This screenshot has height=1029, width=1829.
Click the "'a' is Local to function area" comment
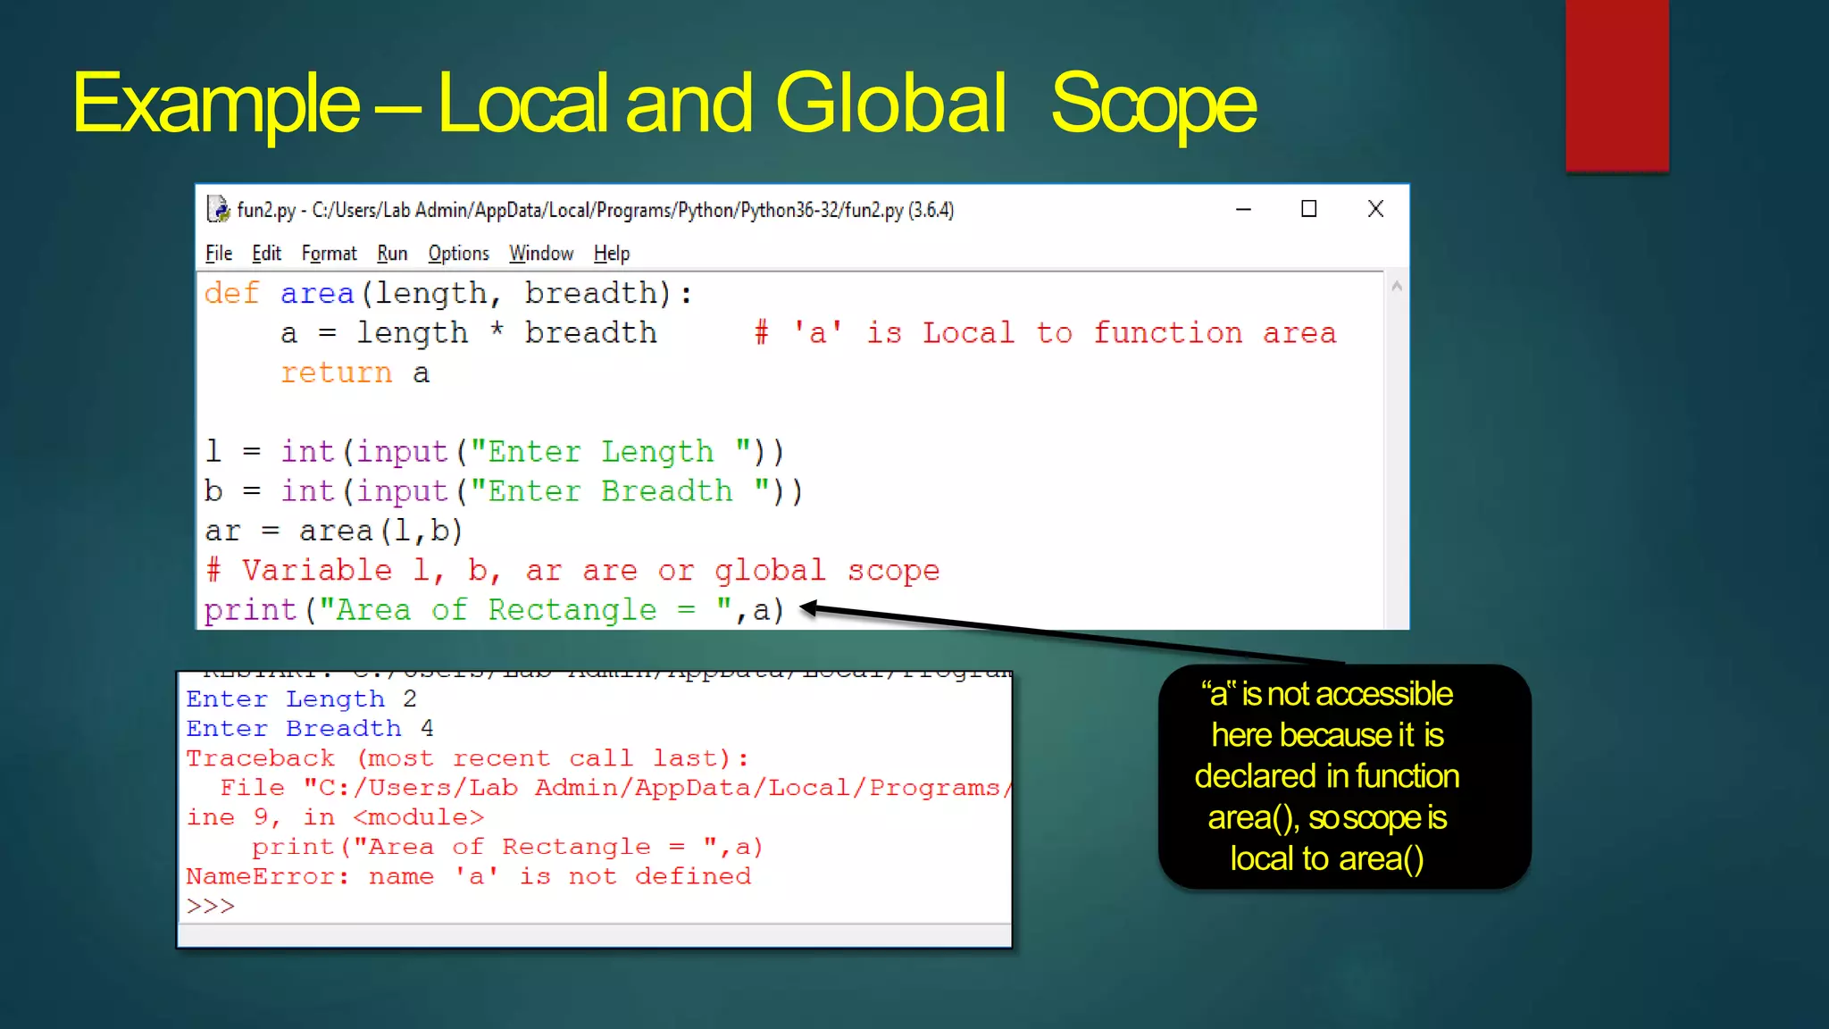point(1045,333)
